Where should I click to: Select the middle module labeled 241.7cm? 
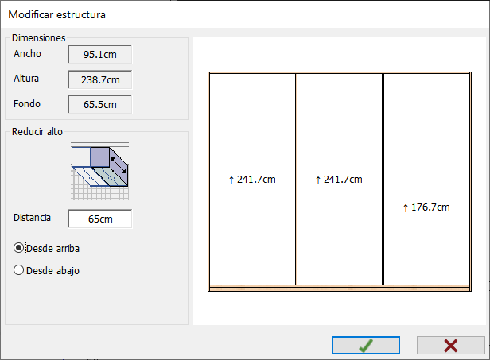pos(340,180)
